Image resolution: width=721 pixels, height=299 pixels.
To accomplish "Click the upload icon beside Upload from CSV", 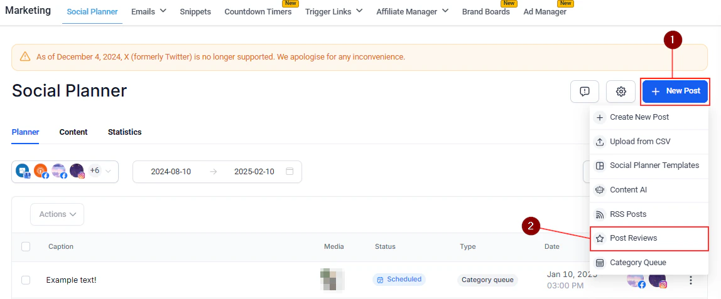I will (x=600, y=142).
